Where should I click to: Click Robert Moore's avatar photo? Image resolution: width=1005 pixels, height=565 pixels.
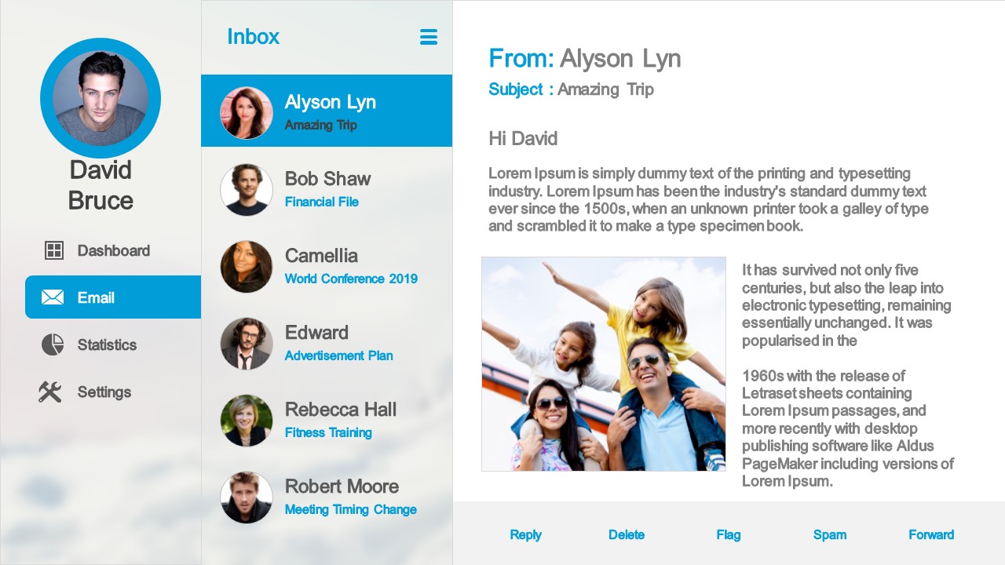246,498
